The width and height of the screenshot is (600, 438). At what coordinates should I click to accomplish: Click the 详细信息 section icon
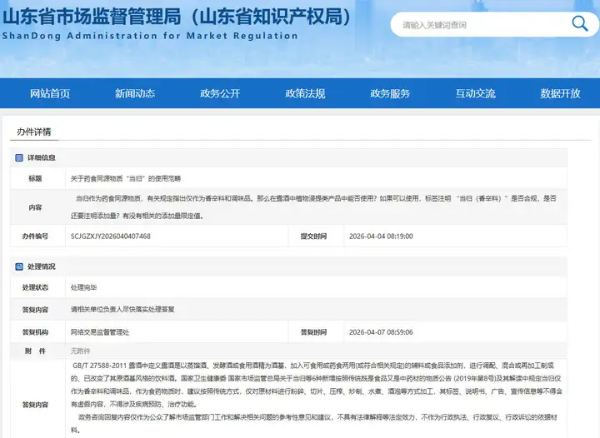(18, 157)
